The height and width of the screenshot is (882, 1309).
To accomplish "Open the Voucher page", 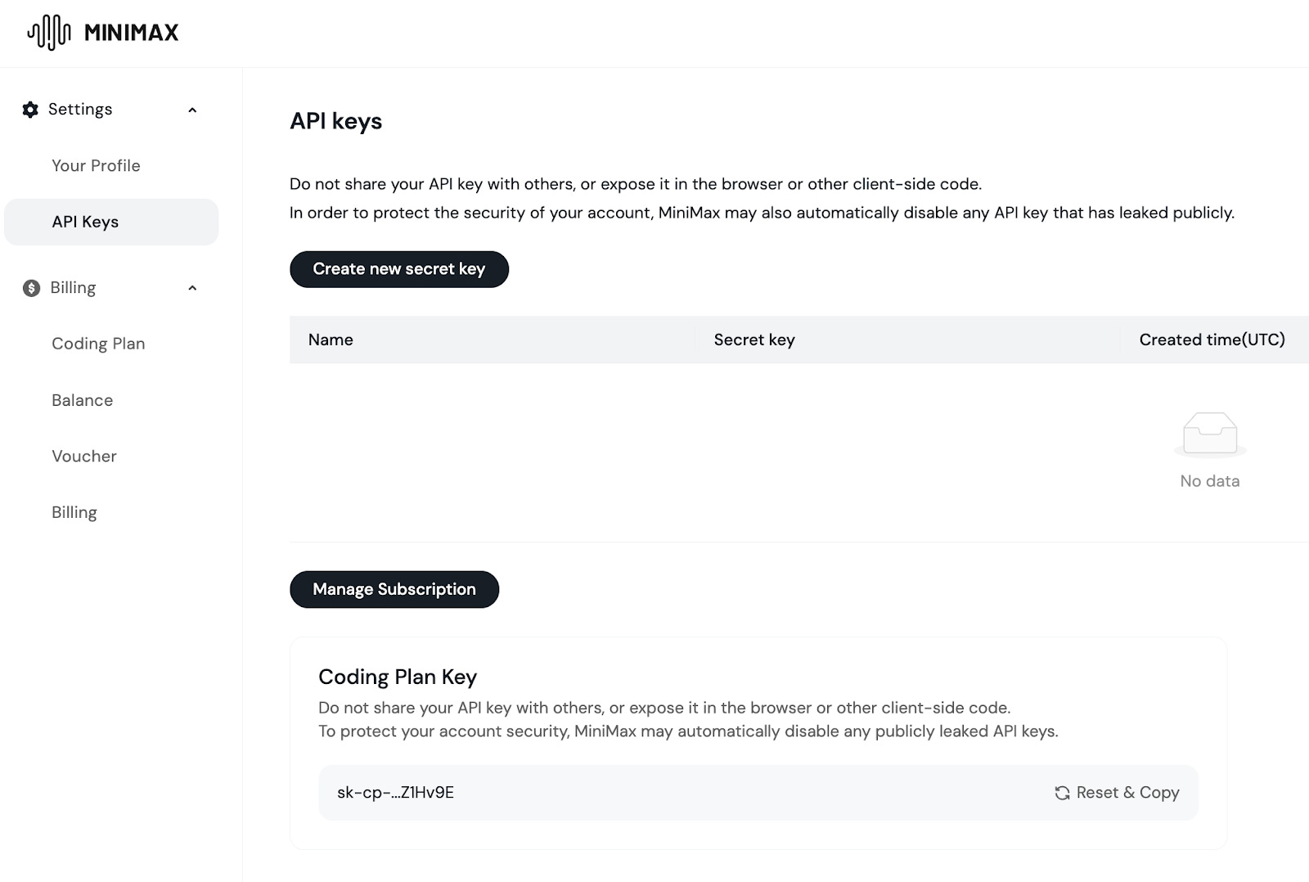I will pyautogui.click(x=84, y=456).
